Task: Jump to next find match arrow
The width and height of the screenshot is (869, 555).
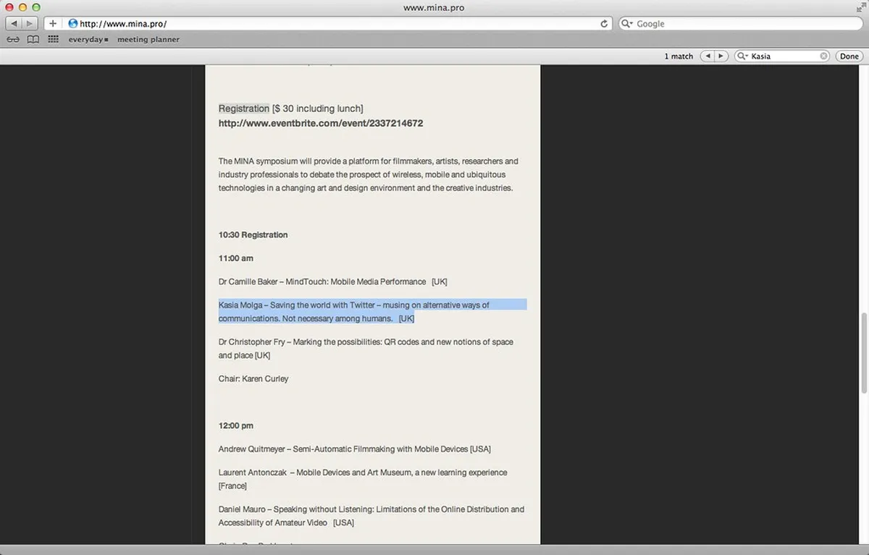Action: click(721, 56)
